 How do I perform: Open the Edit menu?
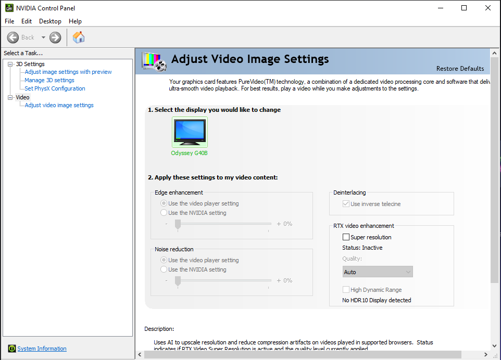[27, 21]
